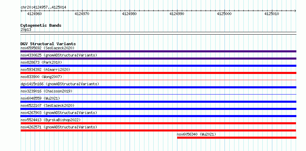This screenshot has height=151, width=306.
Task: Click ruler position 4124980
Action: (x=129, y=14)
